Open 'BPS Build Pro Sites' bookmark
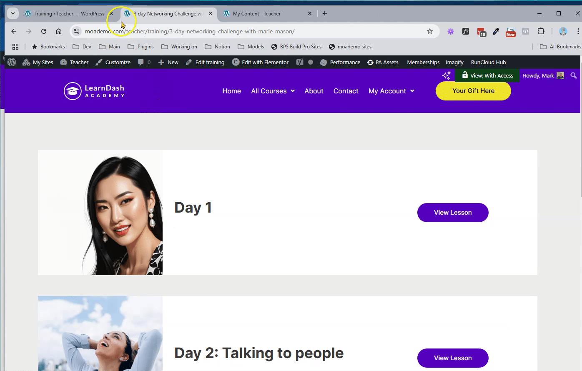582x371 pixels. [296, 47]
